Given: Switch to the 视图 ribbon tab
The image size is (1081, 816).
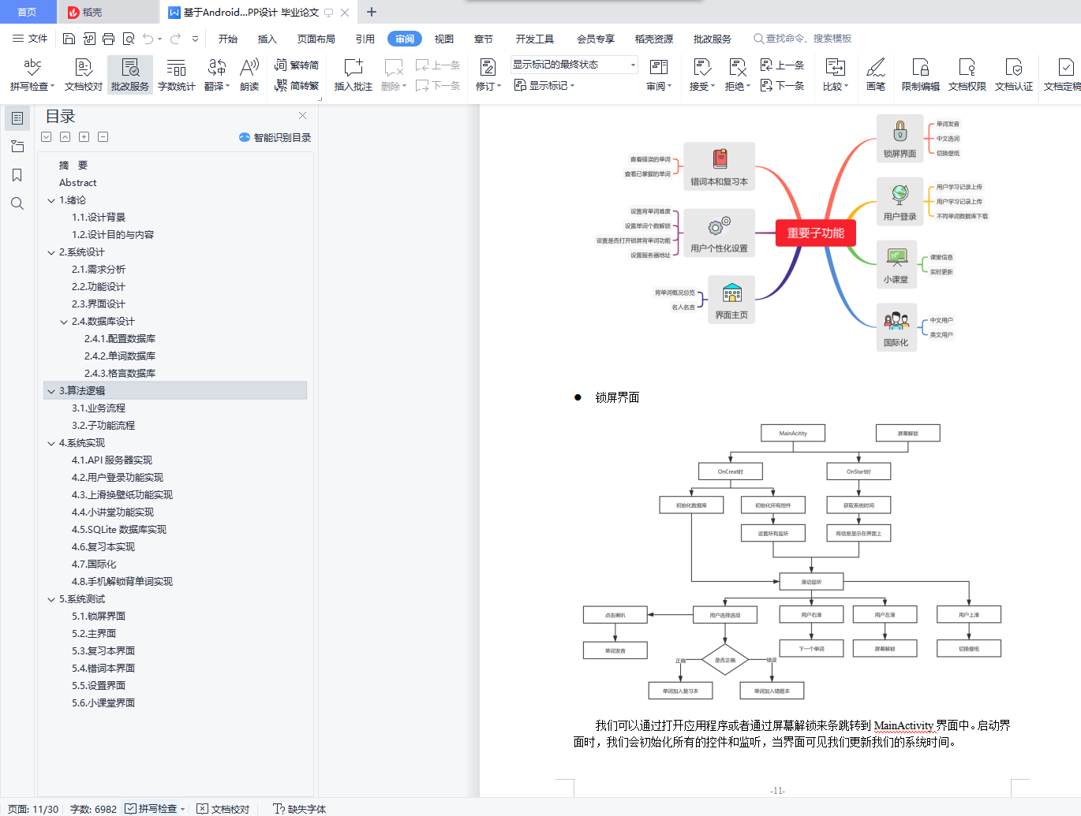Looking at the screenshot, I should coord(444,39).
